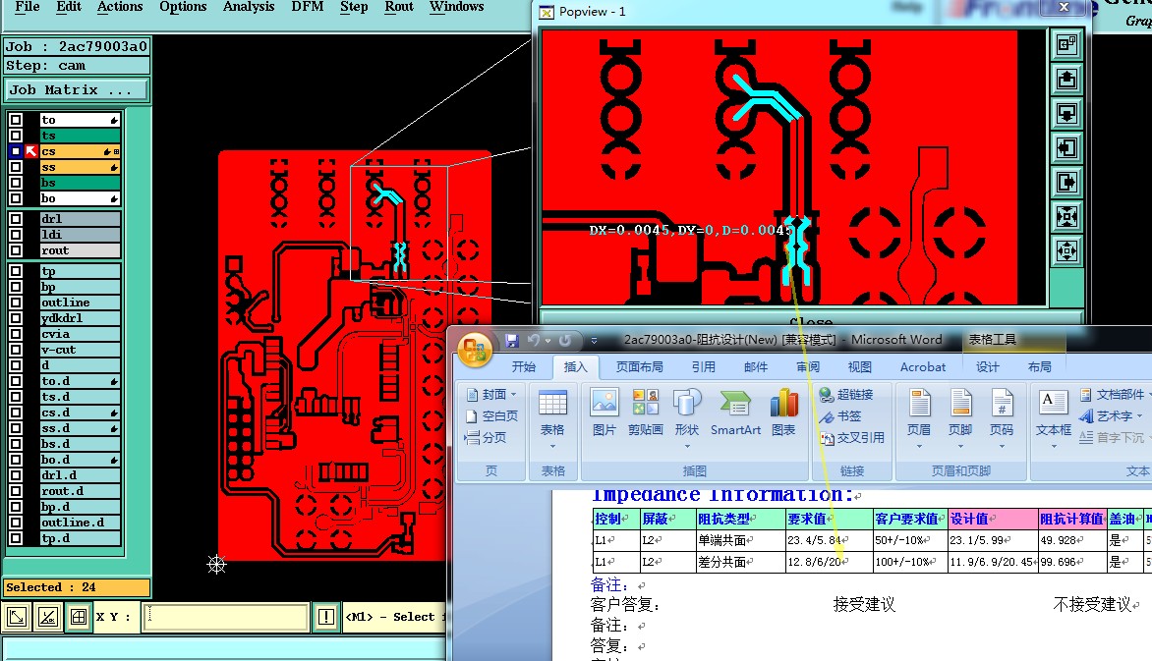The width and height of the screenshot is (1152, 661).
Task: Toggle display checkbox for layer drl
Action: [x=16, y=219]
